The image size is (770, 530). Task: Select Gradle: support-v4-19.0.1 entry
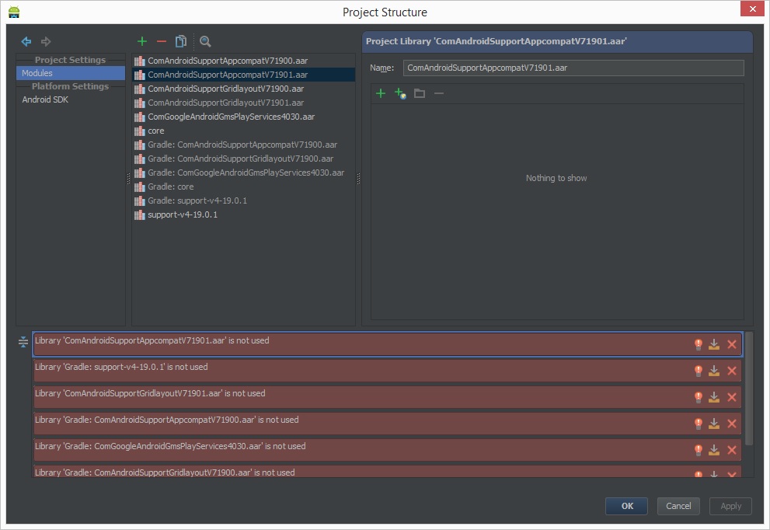(243, 201)
